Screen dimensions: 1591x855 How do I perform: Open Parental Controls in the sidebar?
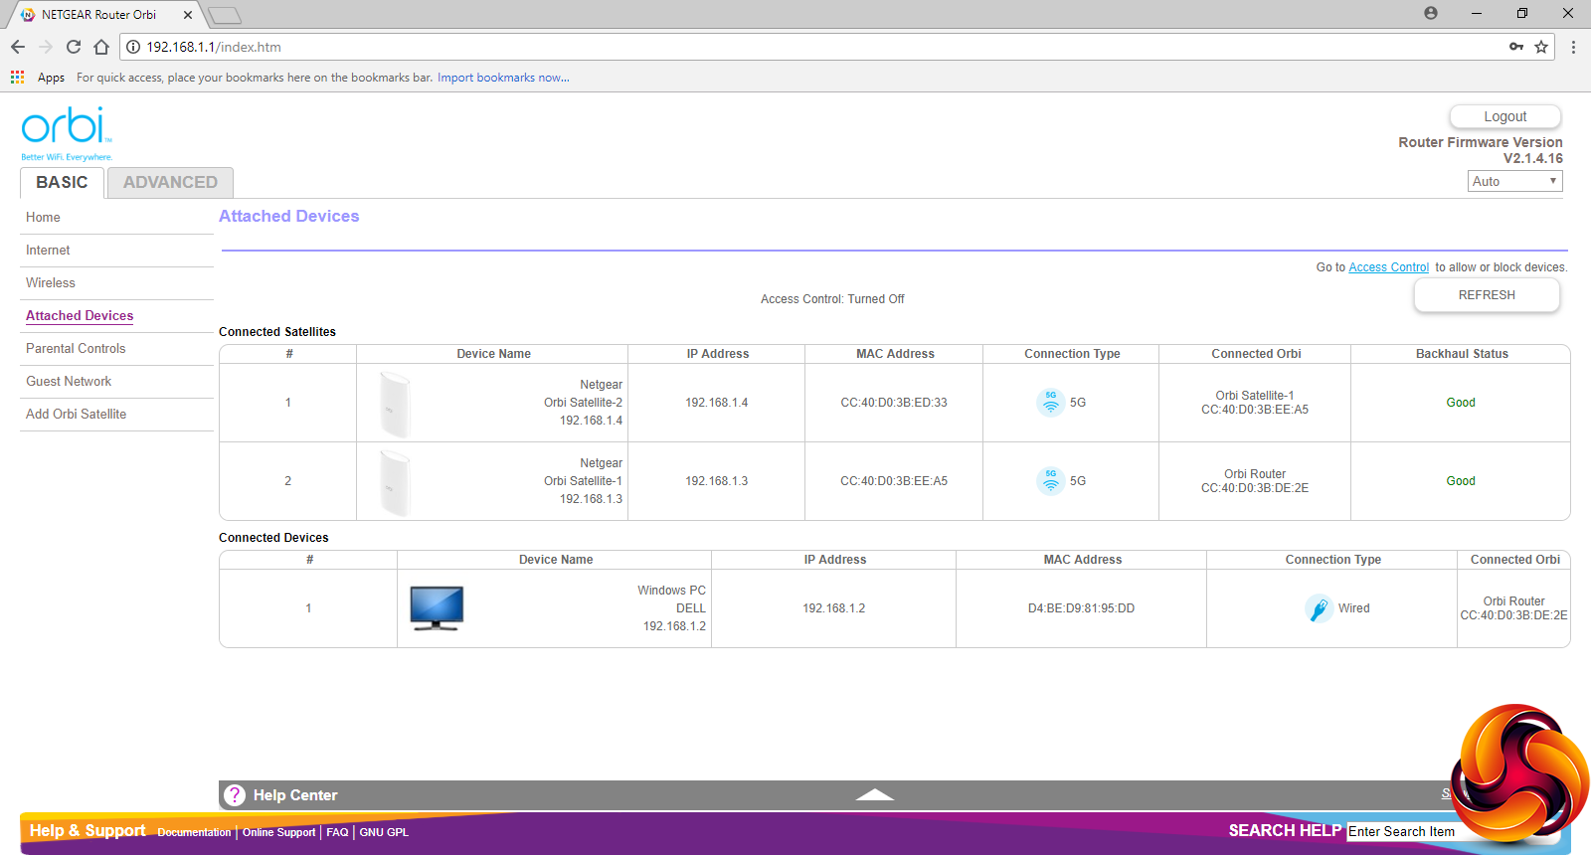coord(76,349)
